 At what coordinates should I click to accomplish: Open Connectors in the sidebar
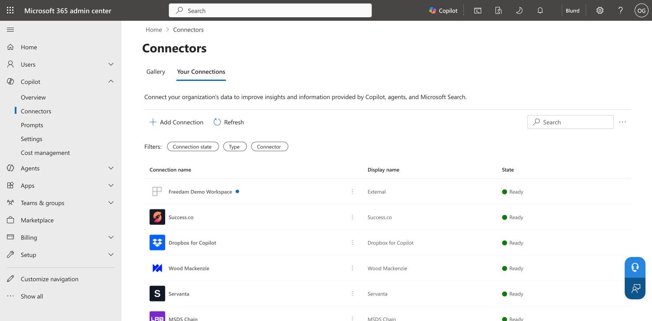coord(36,111)
